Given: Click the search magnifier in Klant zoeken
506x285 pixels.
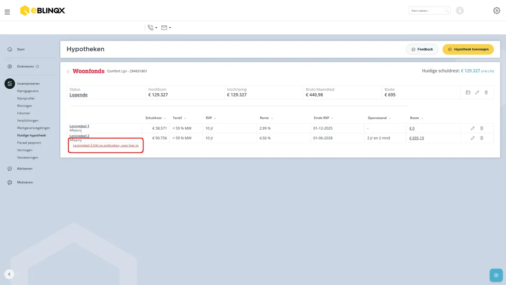Looking at the screenshot, I should 447,11.
